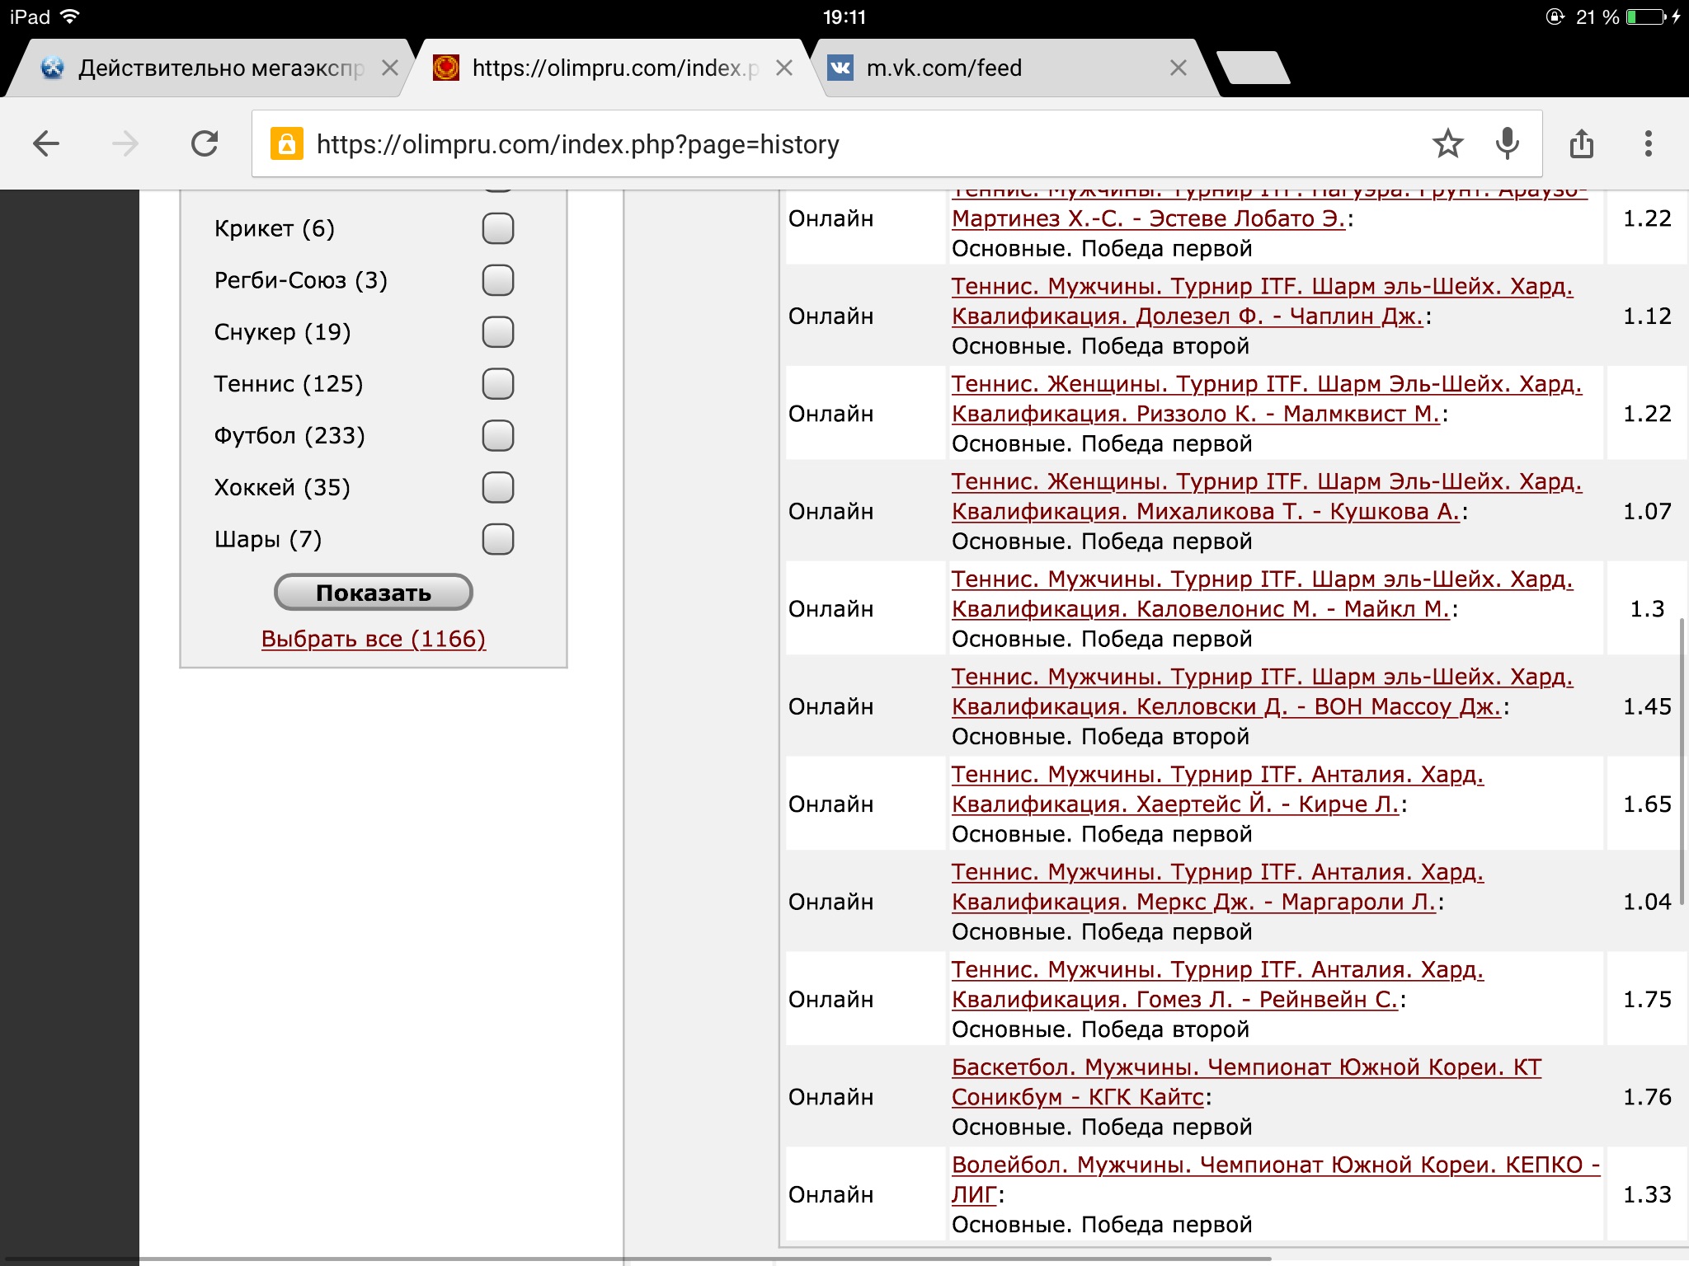
Task: Switch to the Действительно мегаэкспр tab
Action: pyautogui.click(x=214, y=68)
